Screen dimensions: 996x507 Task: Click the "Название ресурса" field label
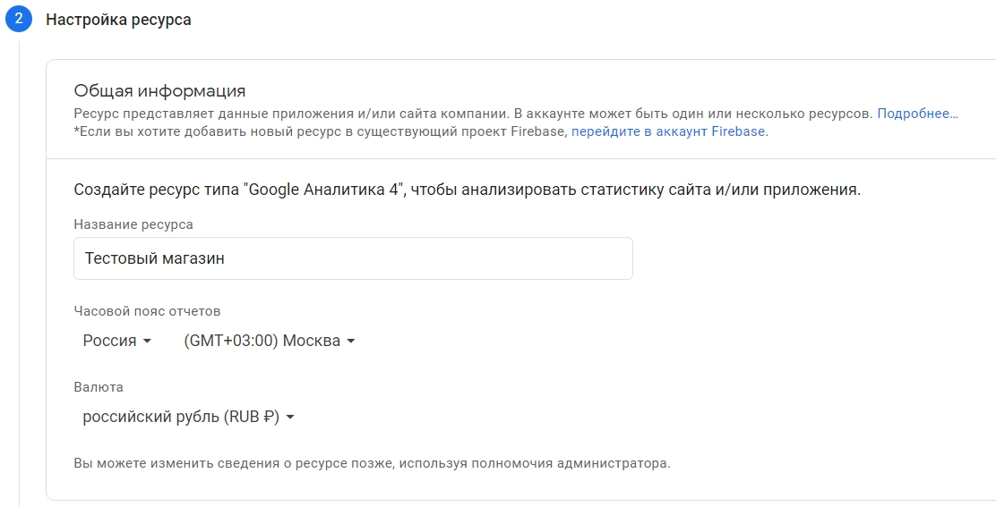(x=133, y=224)
